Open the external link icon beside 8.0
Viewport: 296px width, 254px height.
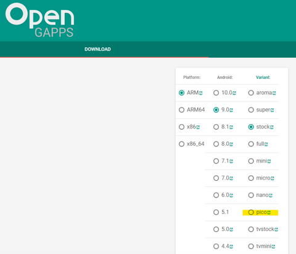[231, 145]
